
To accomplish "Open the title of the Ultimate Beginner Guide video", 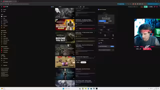I will tap(84, 20).
